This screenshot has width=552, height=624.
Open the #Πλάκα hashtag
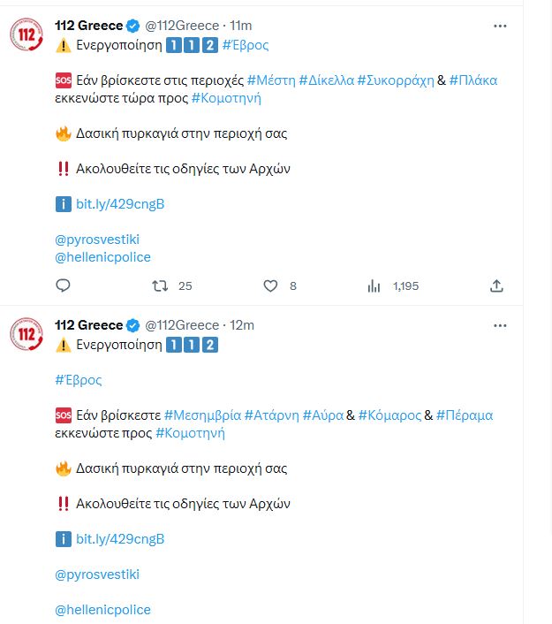click(473, 80)
